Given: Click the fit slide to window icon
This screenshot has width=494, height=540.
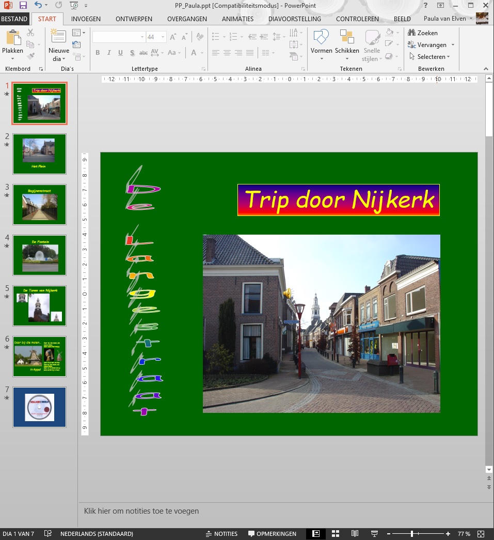Looking at the screenshot, I should pos(481,534).
